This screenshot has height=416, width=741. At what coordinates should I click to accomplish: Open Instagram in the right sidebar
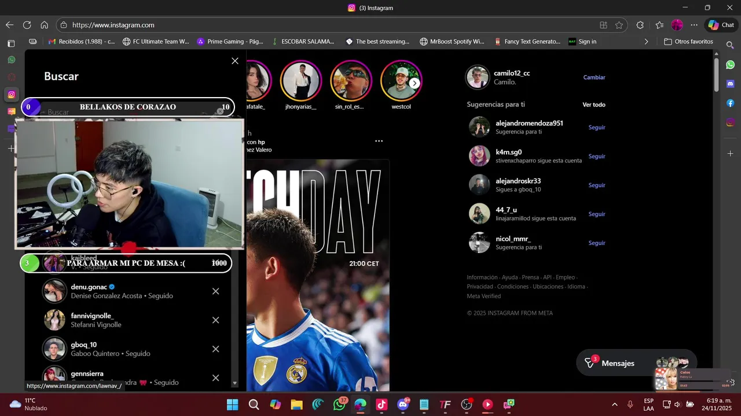731,122
